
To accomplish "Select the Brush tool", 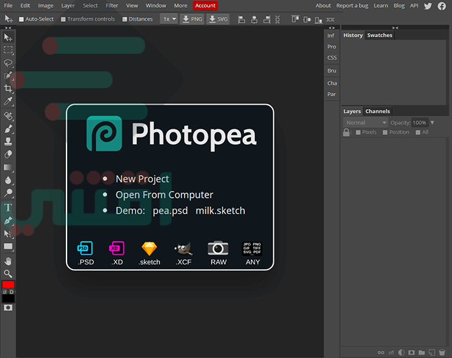I will (8, 129).
